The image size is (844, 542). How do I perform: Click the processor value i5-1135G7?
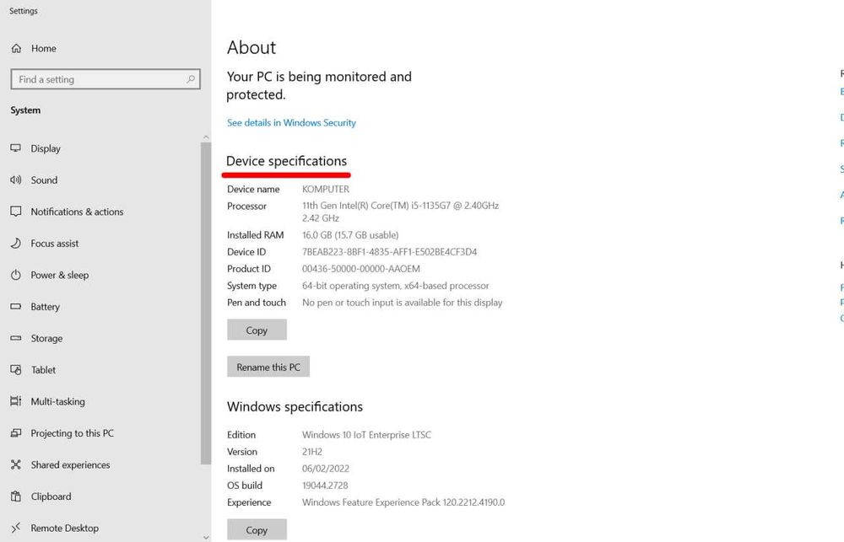[x=400, y=212]
